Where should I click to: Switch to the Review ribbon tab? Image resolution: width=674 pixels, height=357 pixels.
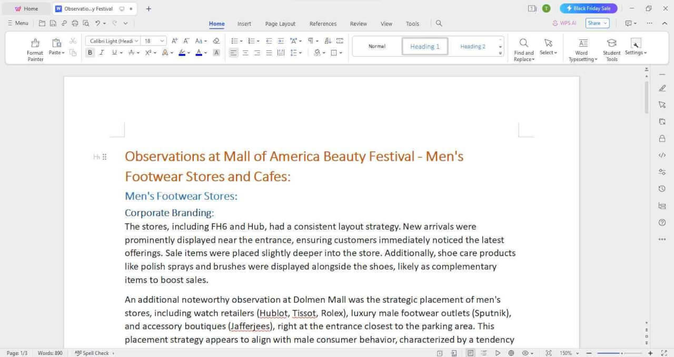click(x=358, y=24)
